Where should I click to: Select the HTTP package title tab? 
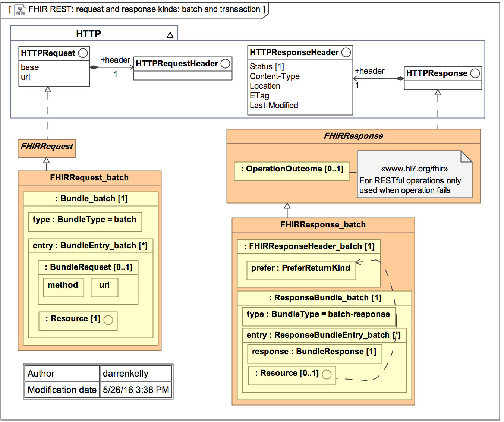pyautogui.click(x=89, y=34)
